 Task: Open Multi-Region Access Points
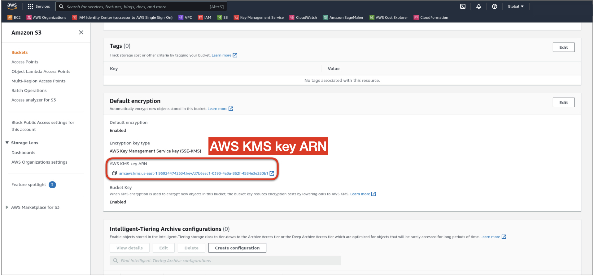38,81
